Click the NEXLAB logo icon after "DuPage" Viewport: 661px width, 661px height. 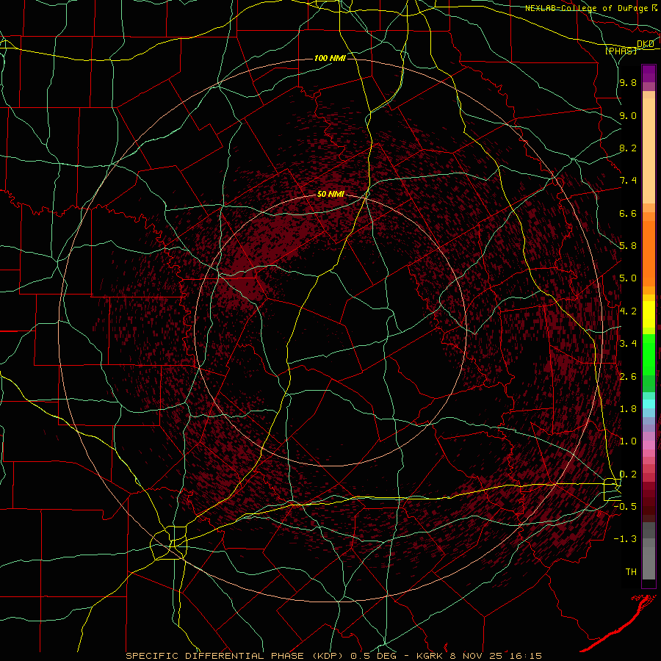tap(654, 8)
